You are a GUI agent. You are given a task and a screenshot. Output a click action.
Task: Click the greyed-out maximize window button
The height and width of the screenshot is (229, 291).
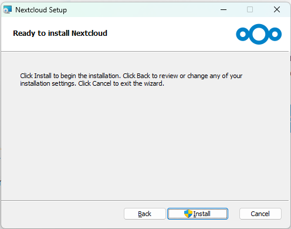coord(250,9)
